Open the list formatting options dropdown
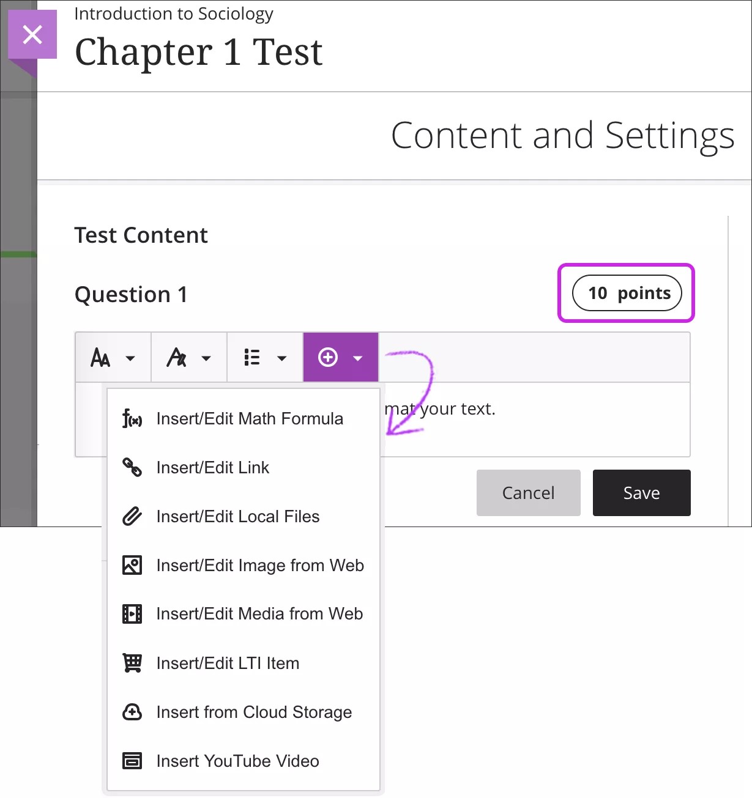Viewport: 752px width, 798px height. click(264, 357)
